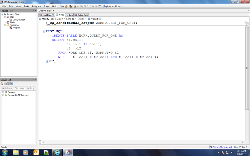Image resolution: width=250 pixels, height=156 pixels.
Task: Open the Open folder dropdown arrow
Action: pyautogui.click(x=68, y=6)
